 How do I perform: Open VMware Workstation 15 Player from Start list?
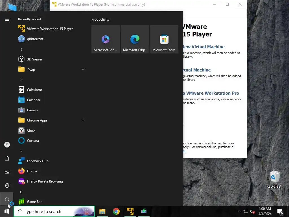(x=51, y=29)
